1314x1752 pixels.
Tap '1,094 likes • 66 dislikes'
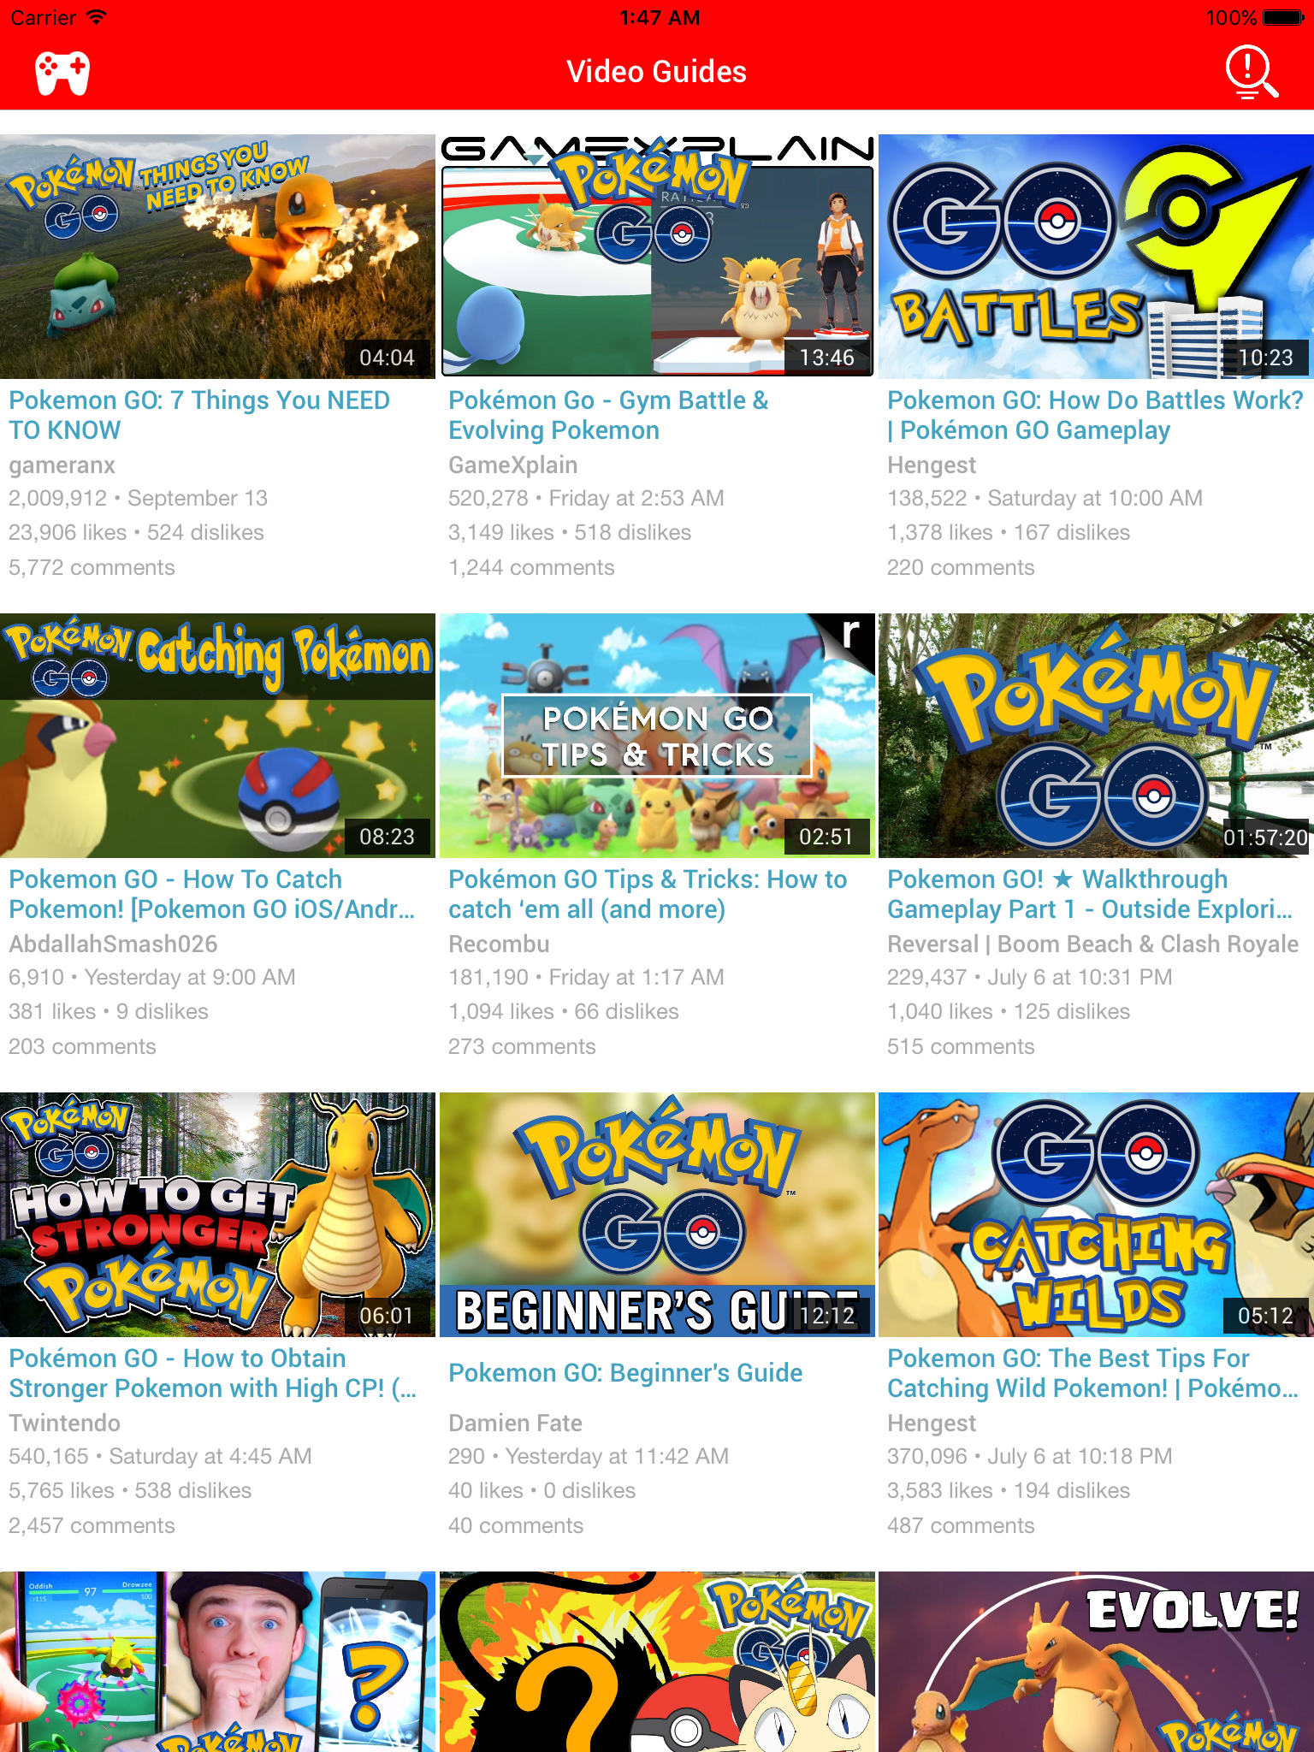click(x=564, y=1011)
